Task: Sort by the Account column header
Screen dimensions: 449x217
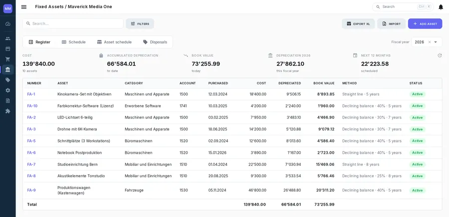Action: (188, 84)
